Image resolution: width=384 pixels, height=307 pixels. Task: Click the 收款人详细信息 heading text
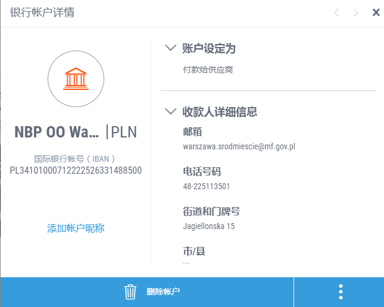(x=220, y=111)
